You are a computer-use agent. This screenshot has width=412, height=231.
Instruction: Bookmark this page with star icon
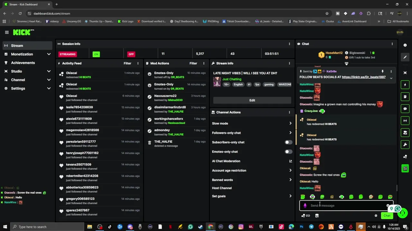click(327, 13)
